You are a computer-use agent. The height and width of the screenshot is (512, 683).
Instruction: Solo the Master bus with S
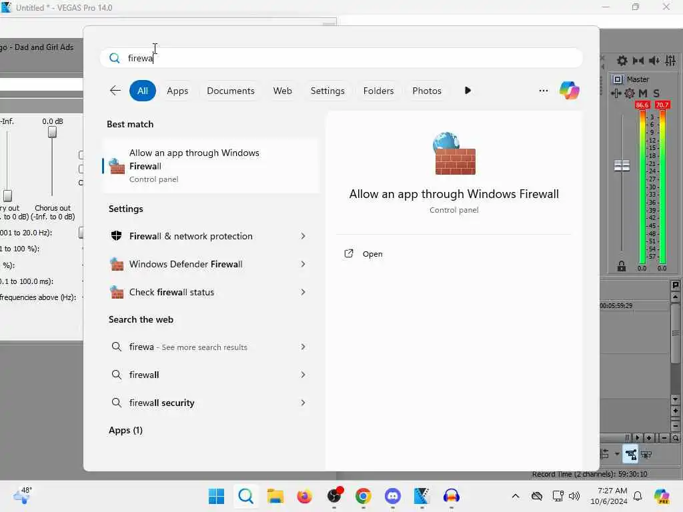[656, 93]
